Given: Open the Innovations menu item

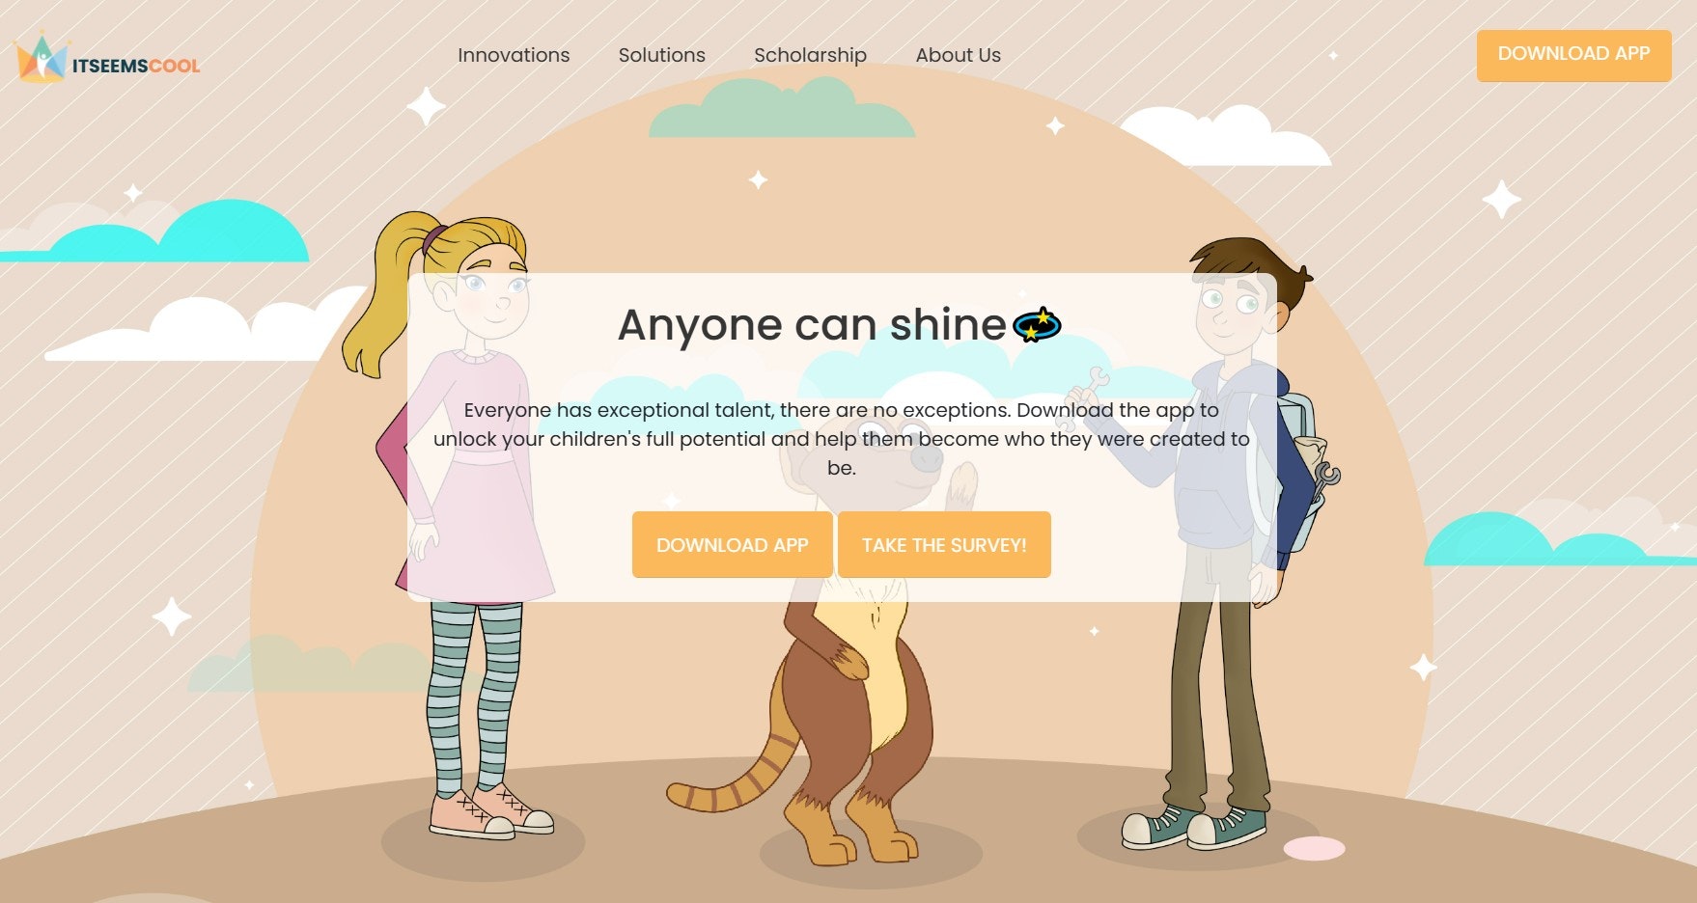Looking at the screenshot, I should pyautogui.click(x=514, y=55).
